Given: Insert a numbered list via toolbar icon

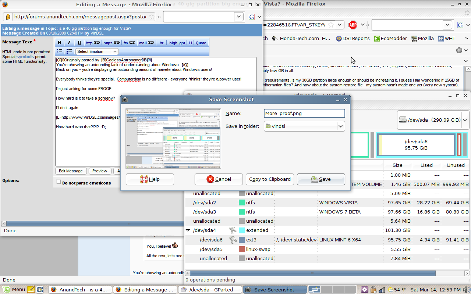Looking at the screenshot, I should 60,51.
